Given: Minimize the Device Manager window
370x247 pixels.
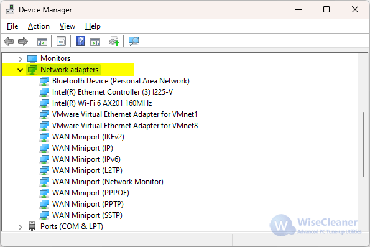Looking at the screenshot, I should click(x=298, y=10).
